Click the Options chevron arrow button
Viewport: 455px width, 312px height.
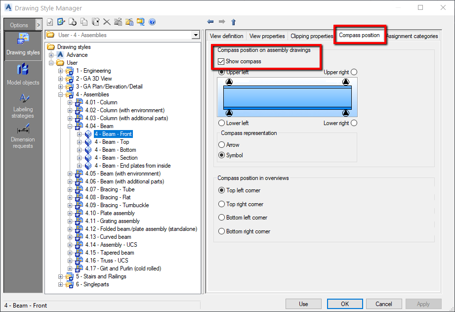[39, 25]
